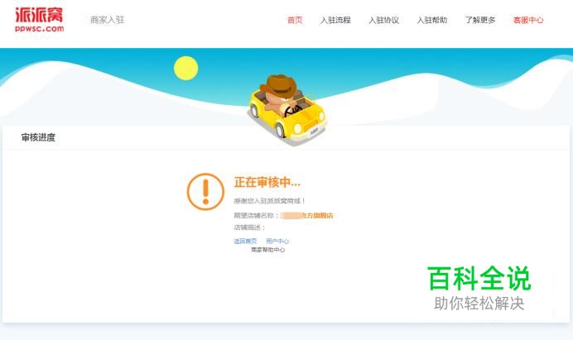
Task: Click the orange exclamation warning icon
Action: click(x=205, y=192)
